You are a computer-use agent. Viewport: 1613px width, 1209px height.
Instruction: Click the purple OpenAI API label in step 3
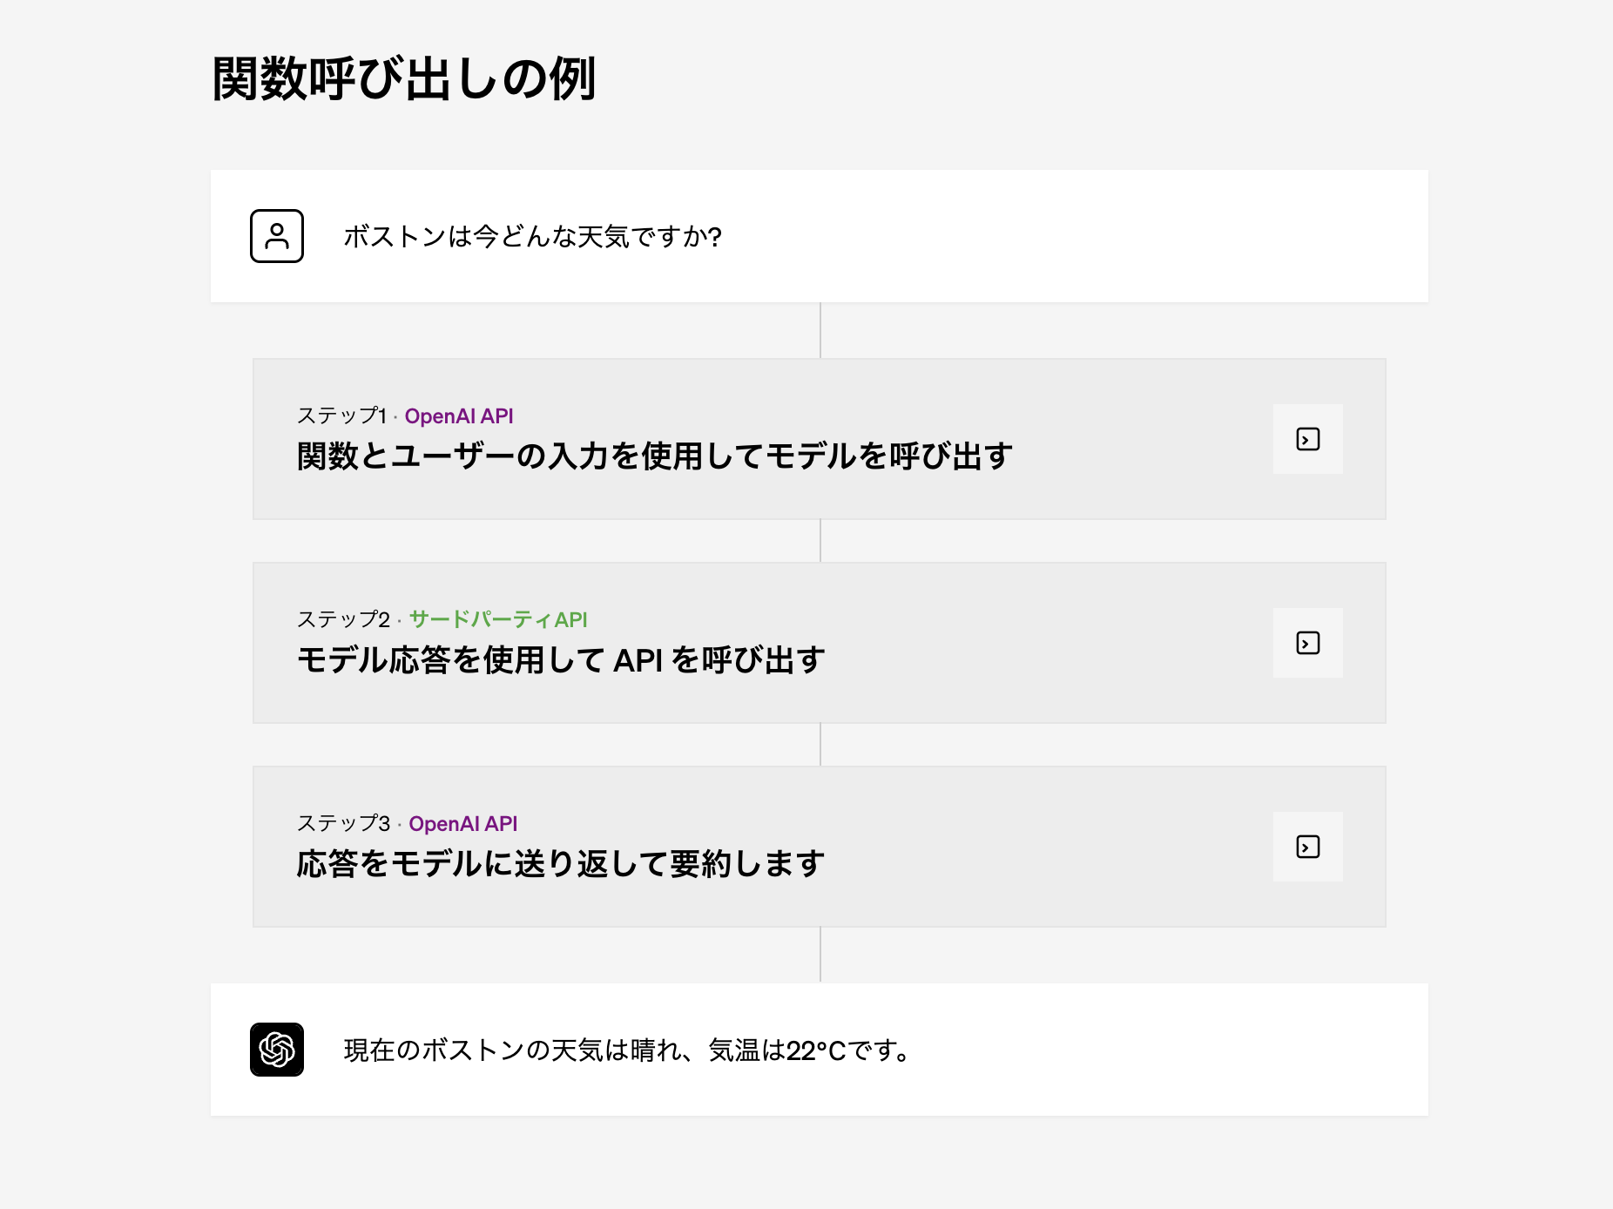point(463,824)
